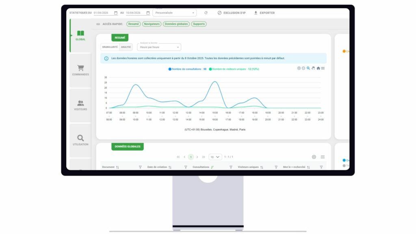Open the Visiteurs section from sidebar
This screenshot has width=416, height=234.
(80, 104)
